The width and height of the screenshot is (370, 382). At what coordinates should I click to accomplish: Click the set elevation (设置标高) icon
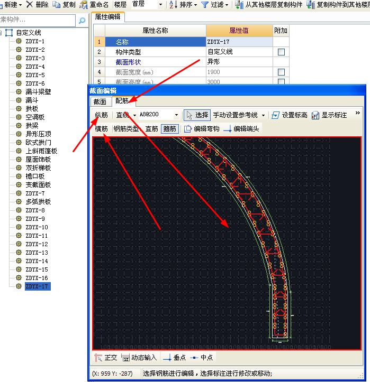point(275,115)
